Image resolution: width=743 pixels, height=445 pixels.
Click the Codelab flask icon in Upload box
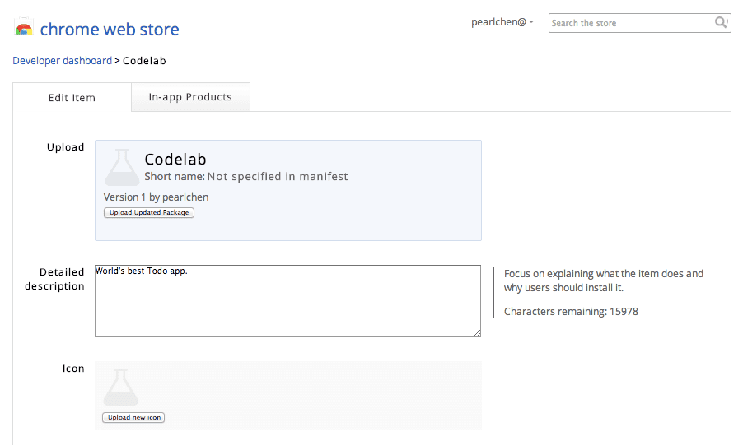123,167
